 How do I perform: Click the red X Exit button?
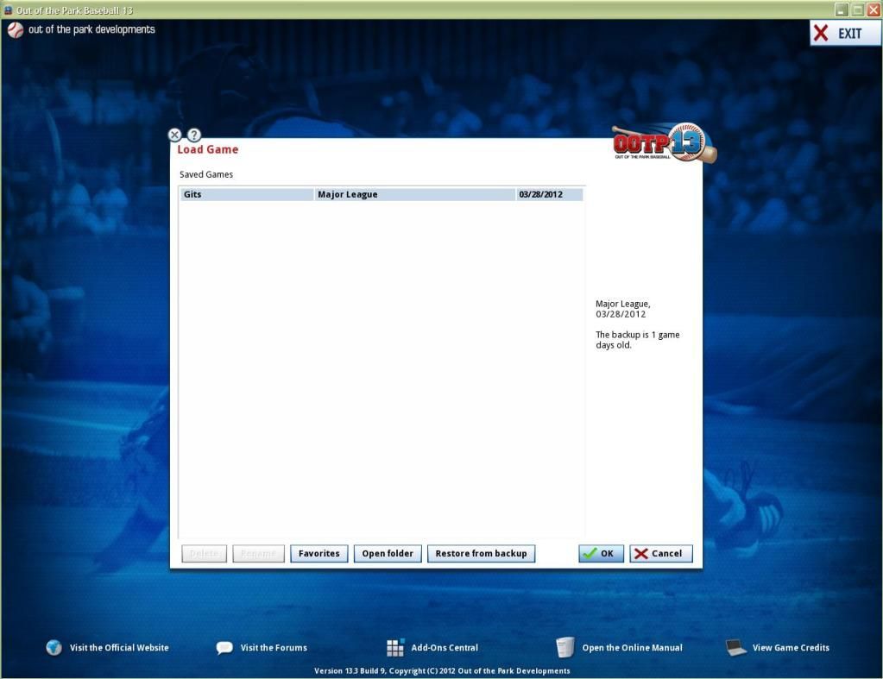(x=845, y=34)
